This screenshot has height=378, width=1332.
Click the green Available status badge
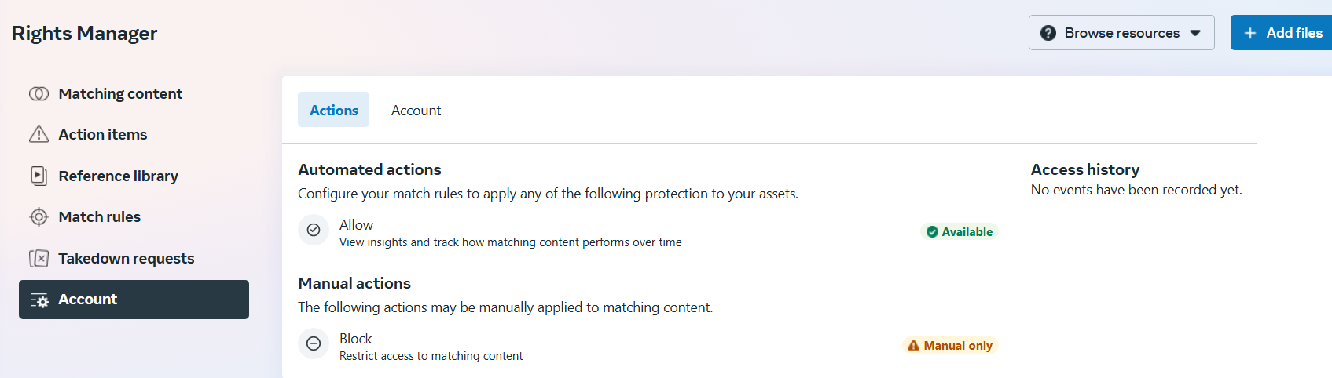point(959,231)
